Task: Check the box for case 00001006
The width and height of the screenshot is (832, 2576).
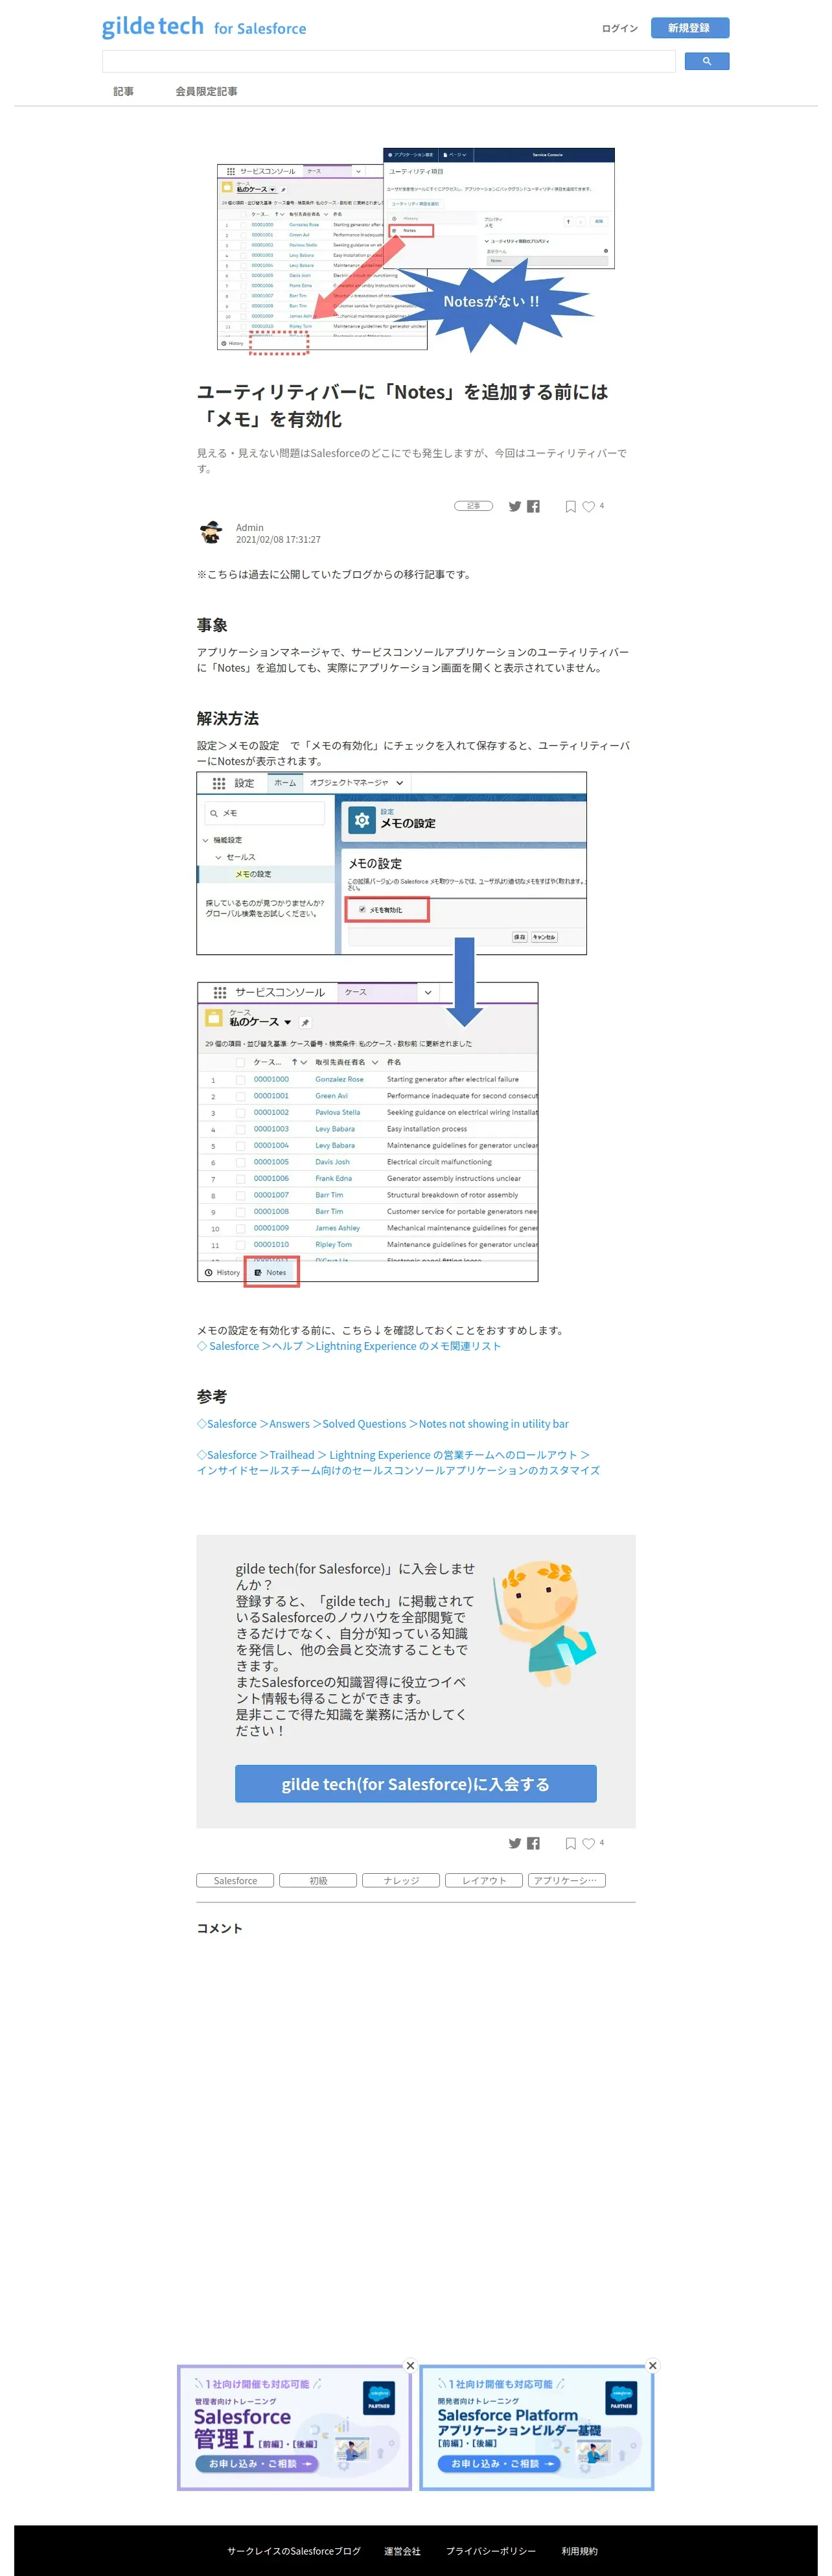Action: point(240,1178)
